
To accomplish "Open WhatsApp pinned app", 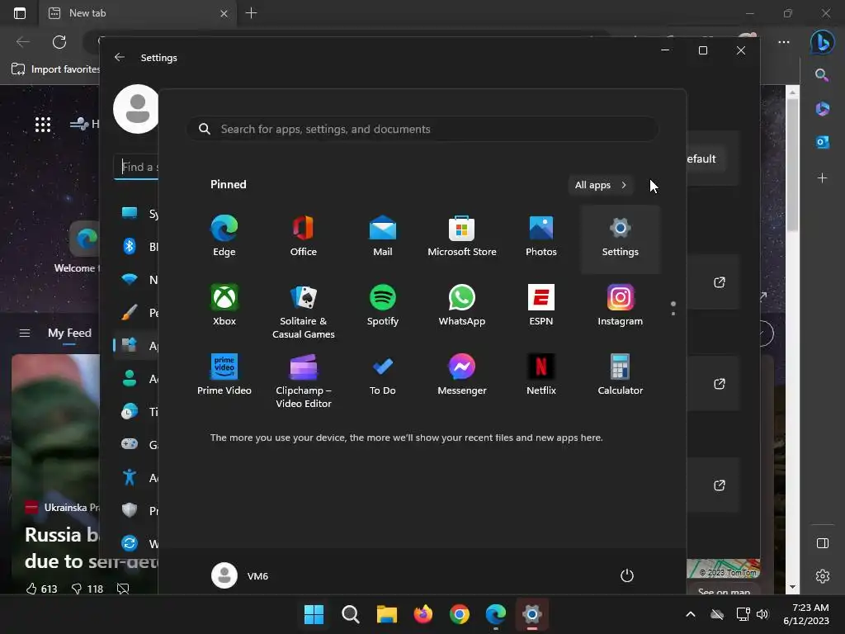I will pos(462,306).
